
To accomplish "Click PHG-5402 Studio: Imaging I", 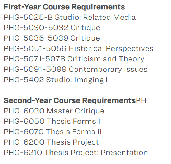I will pyautogui.click(x=56, y=80).
